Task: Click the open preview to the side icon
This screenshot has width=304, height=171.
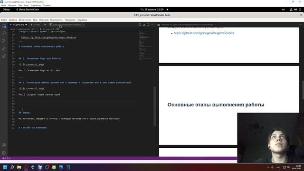Action: [x=140, y=25]
